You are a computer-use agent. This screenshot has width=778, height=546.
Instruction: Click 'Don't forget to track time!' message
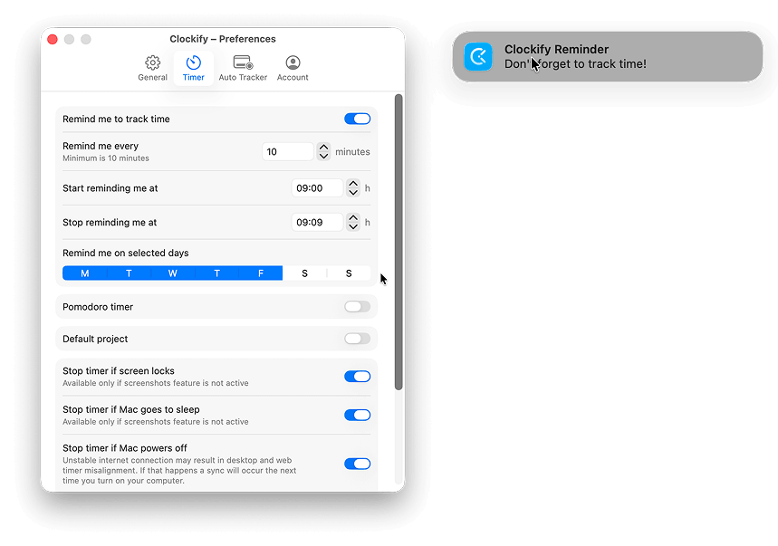point(575,64)
